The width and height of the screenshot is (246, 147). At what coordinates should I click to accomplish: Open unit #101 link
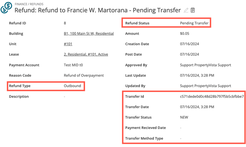point(68,44)
